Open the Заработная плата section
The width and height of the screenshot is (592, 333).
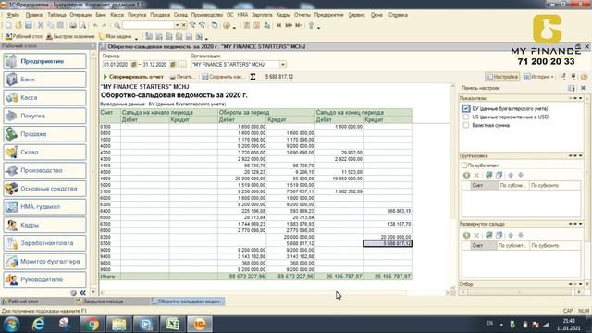pyautogui.click(x=45, y=243)
